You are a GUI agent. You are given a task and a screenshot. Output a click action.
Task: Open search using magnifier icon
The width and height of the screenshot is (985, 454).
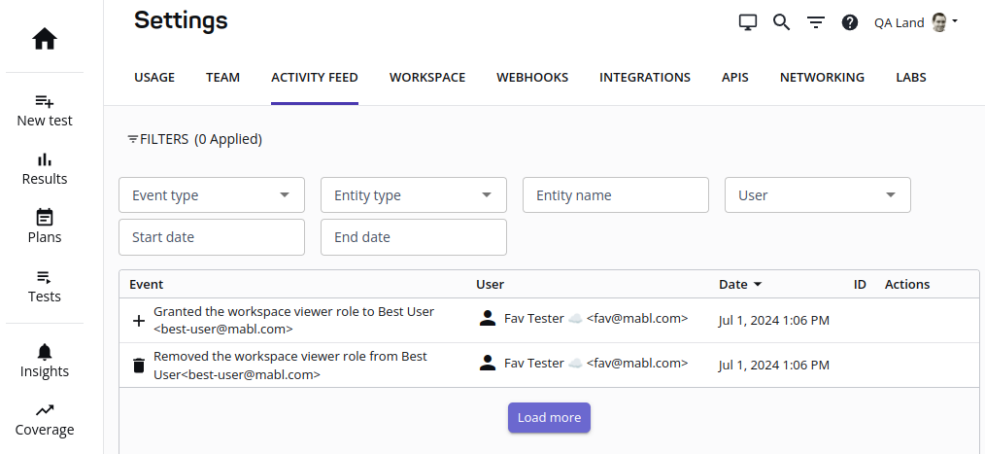click(x=782, y=22)
